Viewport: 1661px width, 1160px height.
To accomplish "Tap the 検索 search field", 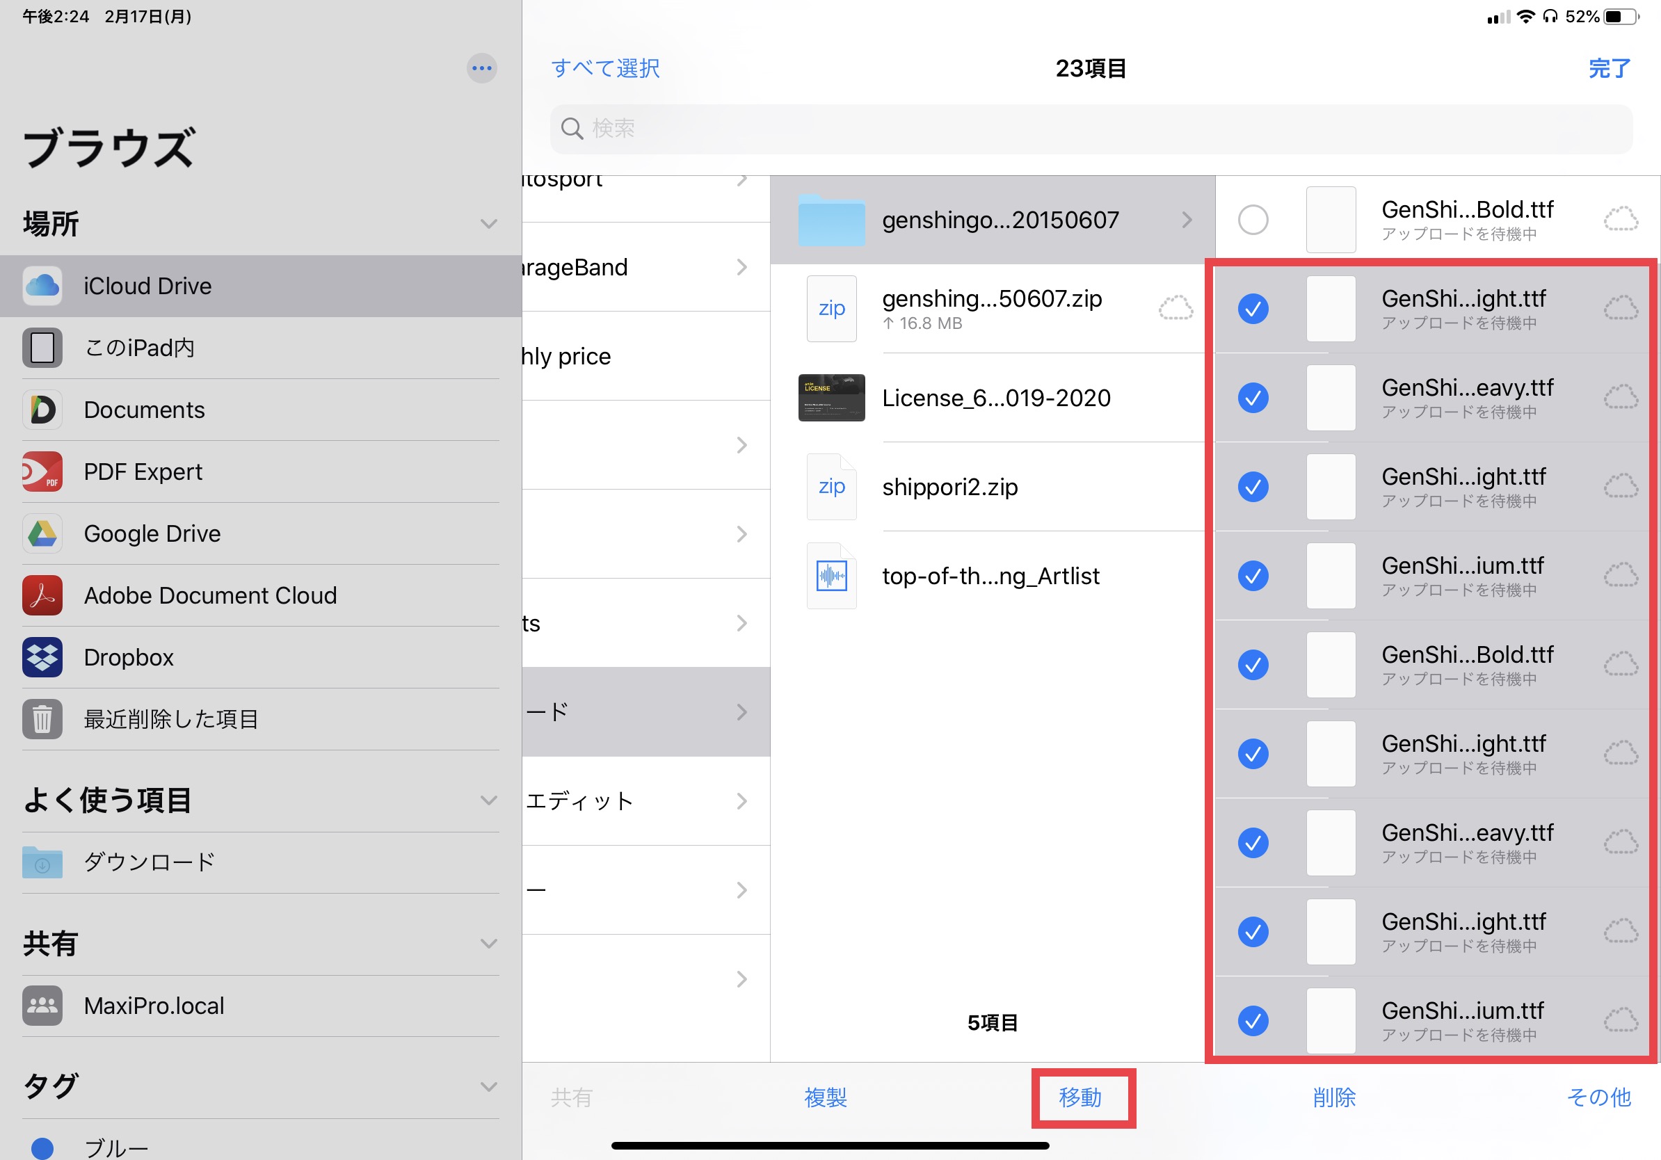I will point(1090,129).
